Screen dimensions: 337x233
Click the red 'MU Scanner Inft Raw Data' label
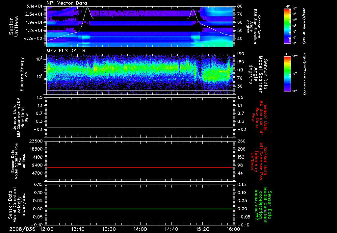(259, 117)
